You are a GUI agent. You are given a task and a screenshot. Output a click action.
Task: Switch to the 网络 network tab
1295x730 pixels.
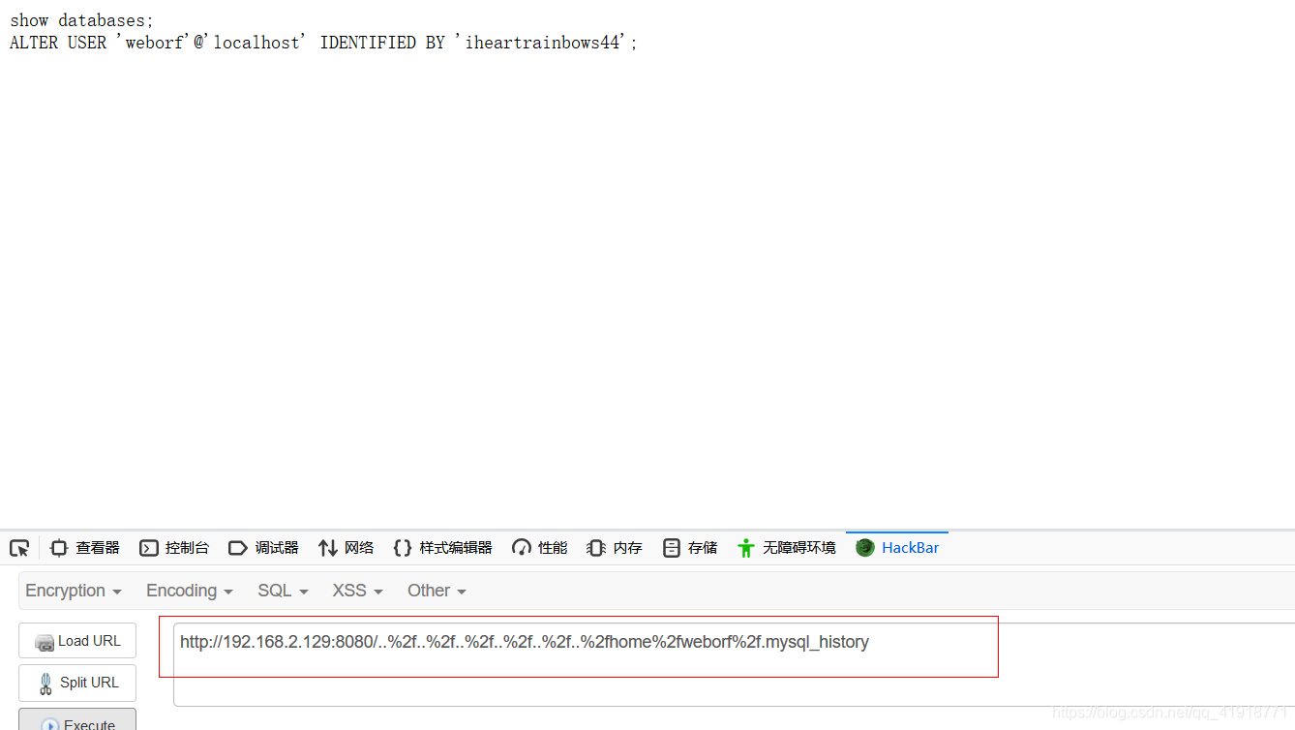[x=346, y=548]
